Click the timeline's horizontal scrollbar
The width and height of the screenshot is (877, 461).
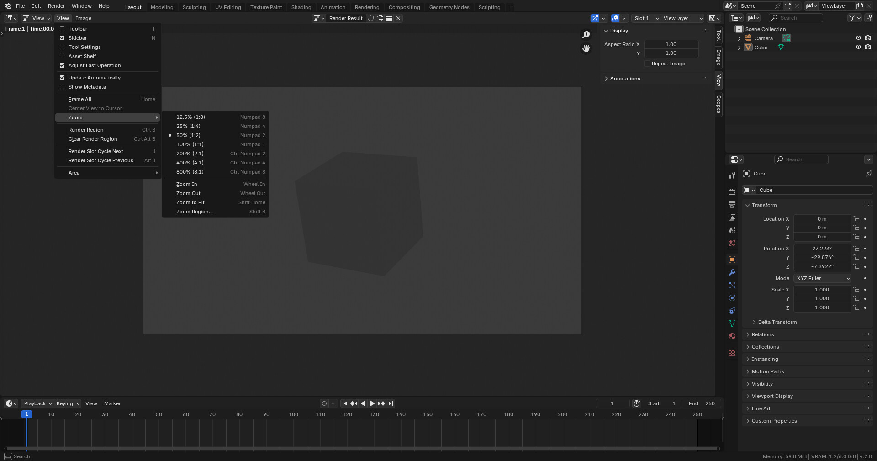pyautogui.click(x=362, y=449)
